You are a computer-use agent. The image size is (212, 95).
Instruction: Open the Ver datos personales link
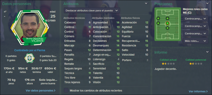[x=41, y=91]
